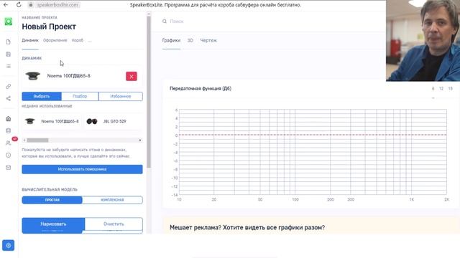This screenshot has width=460, height=258.
Task: Click the Мешает реклама banner heading
Action: pyautogui.click(x=247, y=227)
